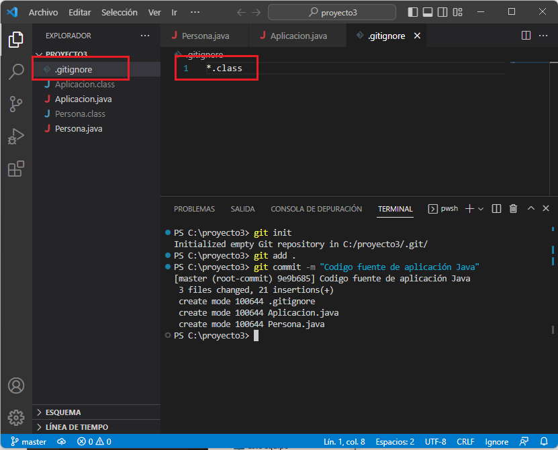Go forward with the right arrow
558x450 pixels.
point(257,13)
